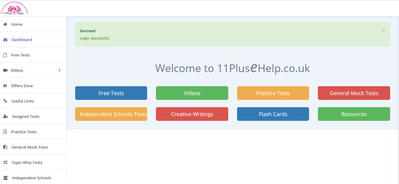Screen dimensions: 399x184
Task: Select Dashboard in the sidebar
Action: pos(33,40)
